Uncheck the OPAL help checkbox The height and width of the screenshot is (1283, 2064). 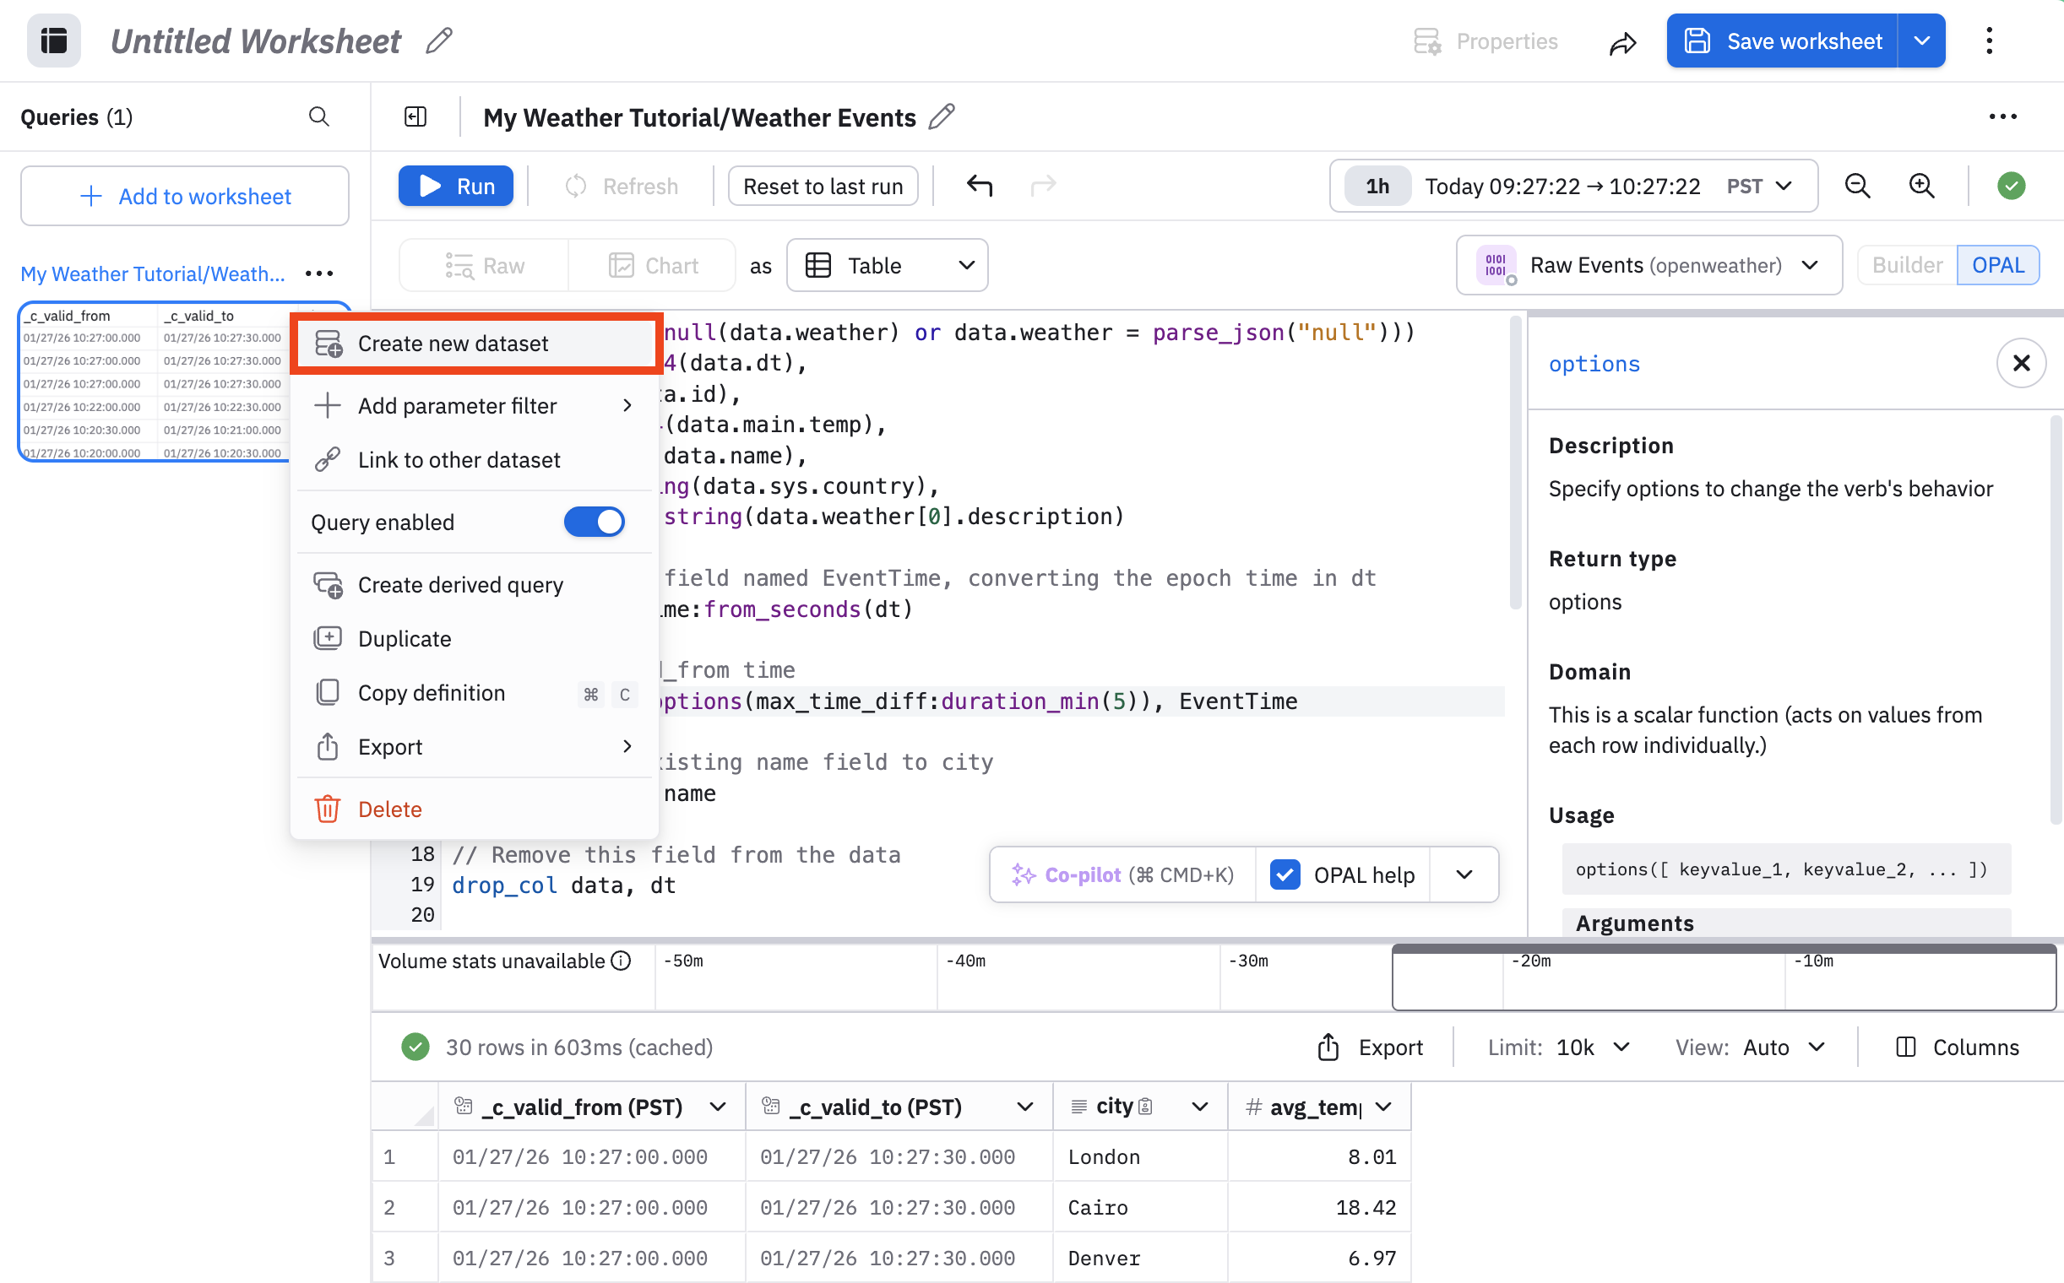pyautogui.click(x=1285, y=874)
